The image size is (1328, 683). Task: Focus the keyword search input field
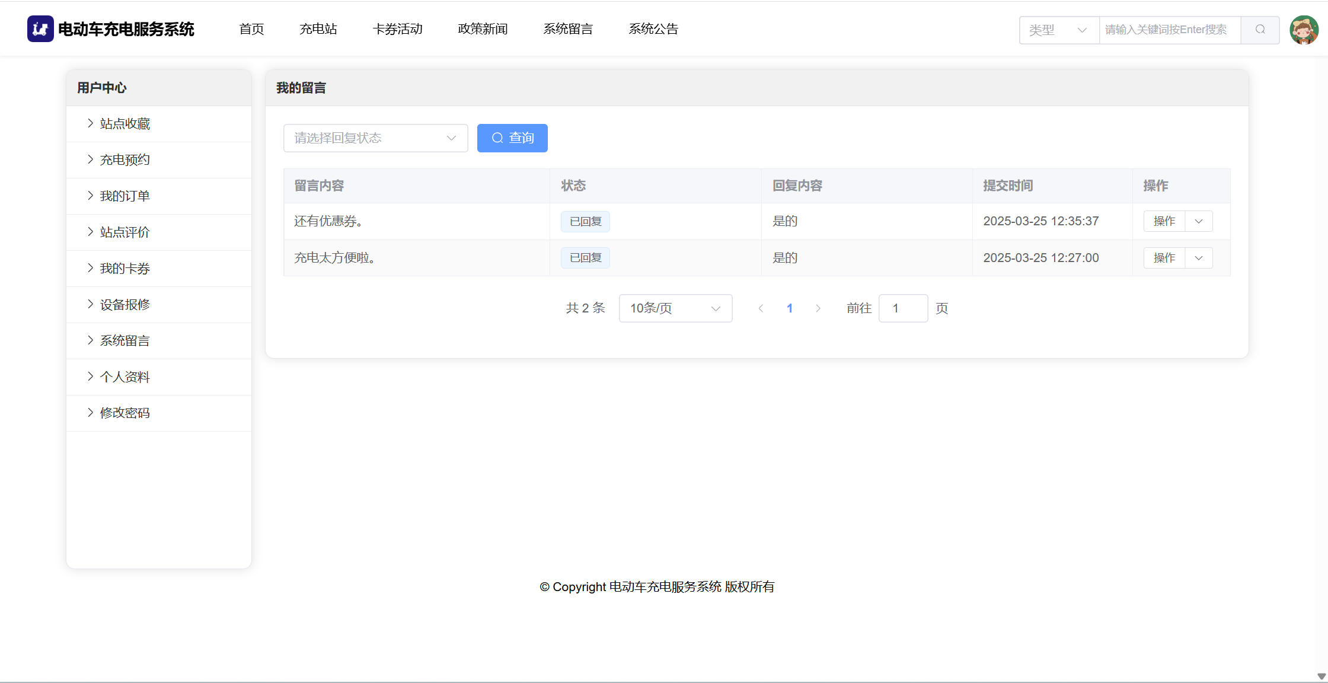[1169, 30]
